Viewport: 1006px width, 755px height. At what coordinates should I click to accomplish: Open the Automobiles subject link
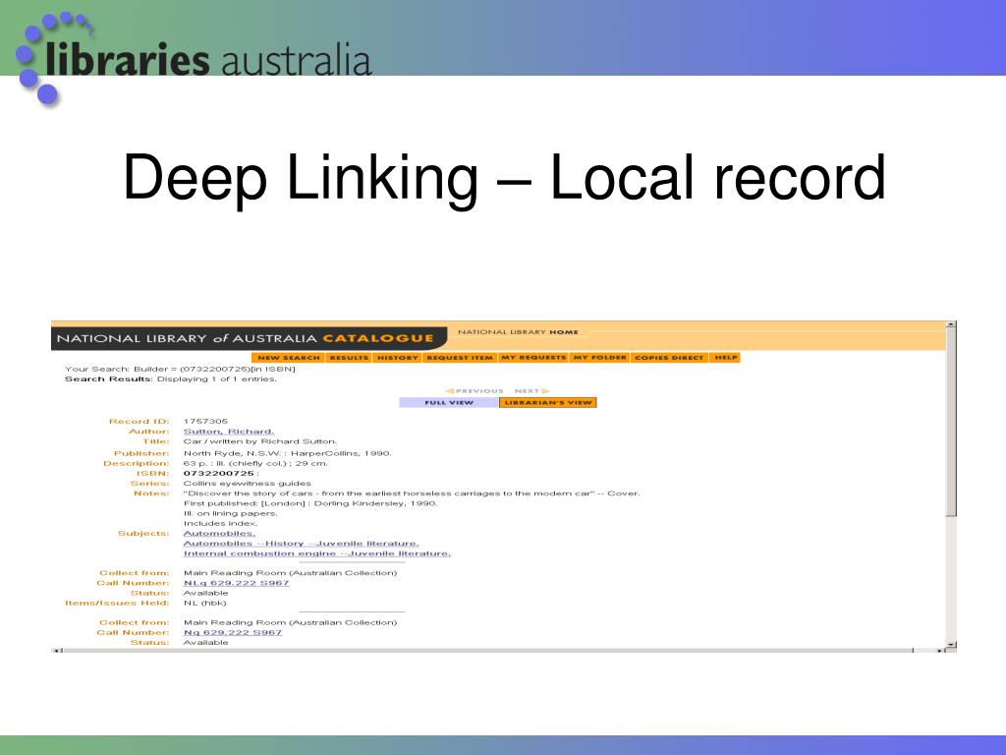[219, 534]
